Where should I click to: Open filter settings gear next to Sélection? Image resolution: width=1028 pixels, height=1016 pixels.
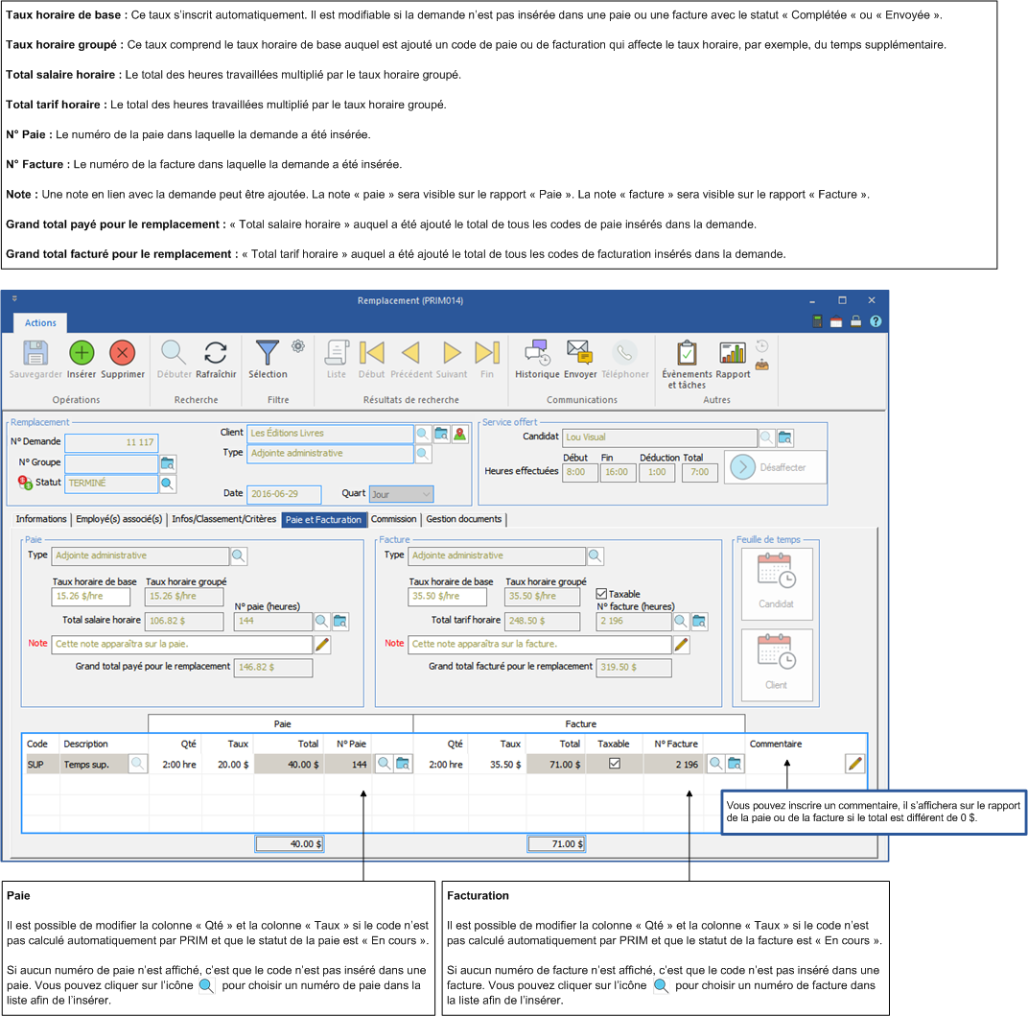coord(298,345)
